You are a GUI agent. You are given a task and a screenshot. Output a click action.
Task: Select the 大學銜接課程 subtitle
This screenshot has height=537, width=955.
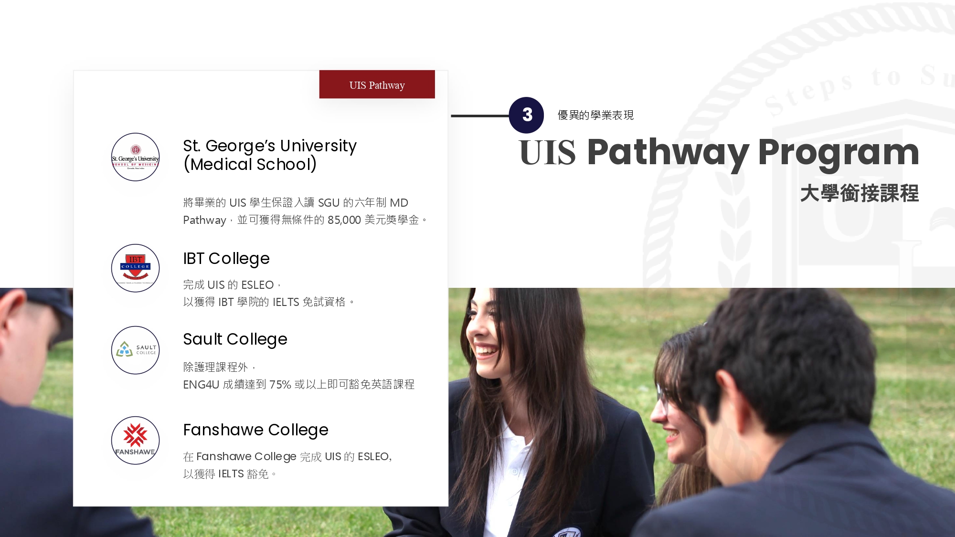[859, 193]
